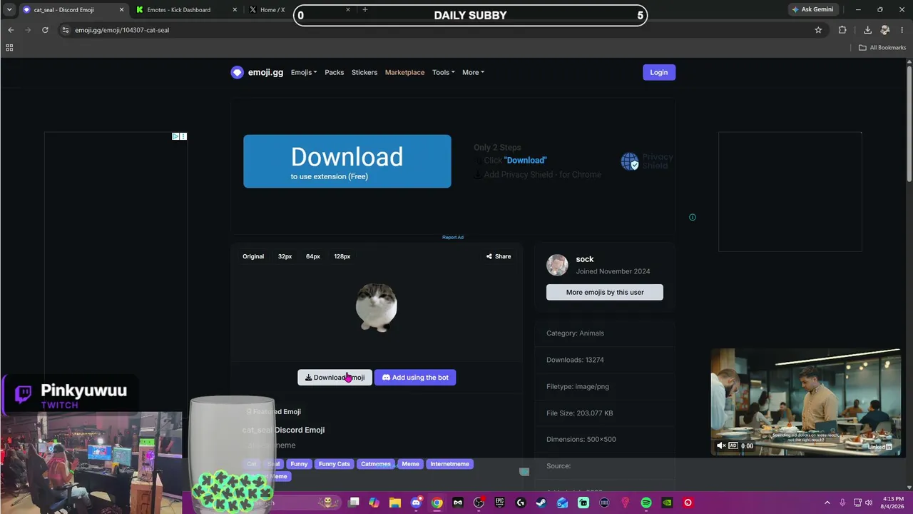
Task: Open OBS Studio from the taskbar
Action: [x=479, y=503]
